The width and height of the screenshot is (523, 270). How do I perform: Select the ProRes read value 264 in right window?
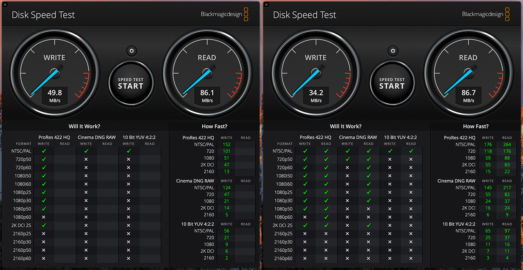[x=507, y=144]
